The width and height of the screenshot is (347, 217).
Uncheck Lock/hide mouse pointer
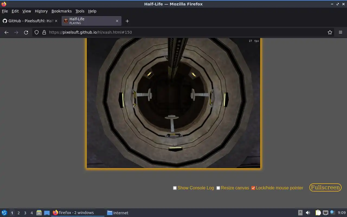[253, 188]
